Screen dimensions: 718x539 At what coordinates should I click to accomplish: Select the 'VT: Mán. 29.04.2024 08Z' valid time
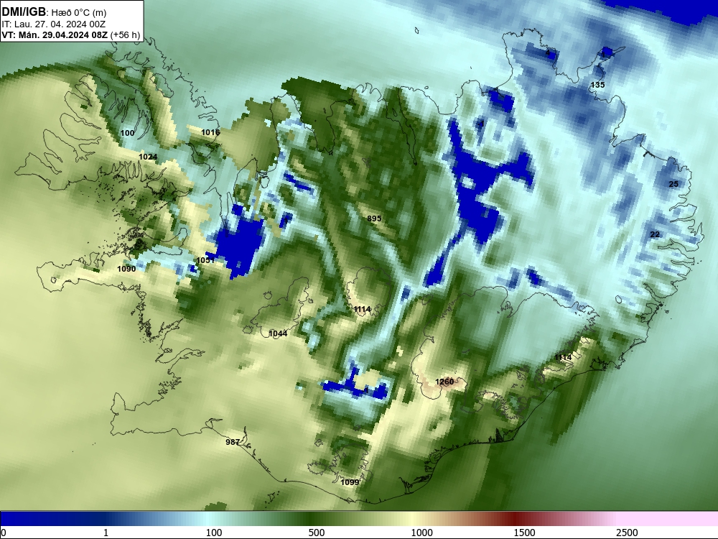(x=55, y=35)
